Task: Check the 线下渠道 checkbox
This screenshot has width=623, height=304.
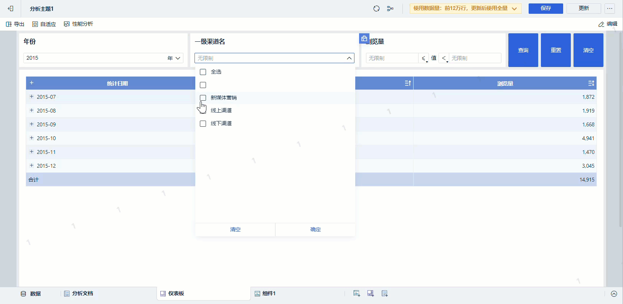Action: [x=203, y=124]
